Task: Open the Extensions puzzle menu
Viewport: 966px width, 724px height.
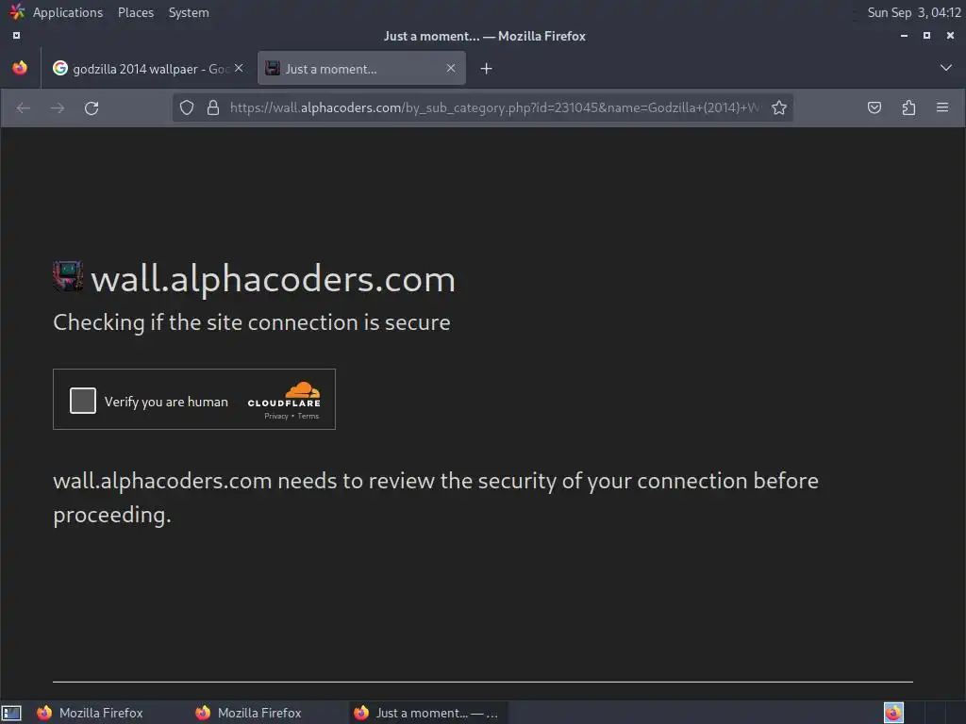Action: (x=908, y=107)
